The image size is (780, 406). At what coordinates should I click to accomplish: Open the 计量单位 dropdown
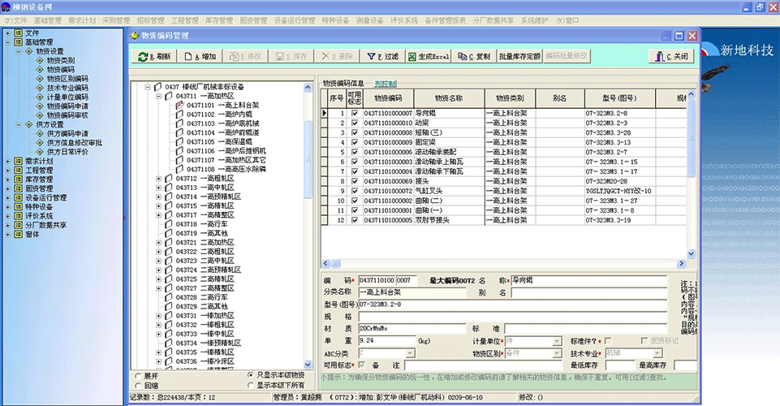click(557, 342)
